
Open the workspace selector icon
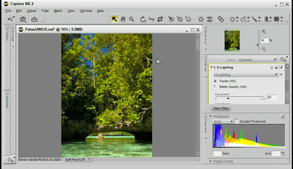(11, 19)
